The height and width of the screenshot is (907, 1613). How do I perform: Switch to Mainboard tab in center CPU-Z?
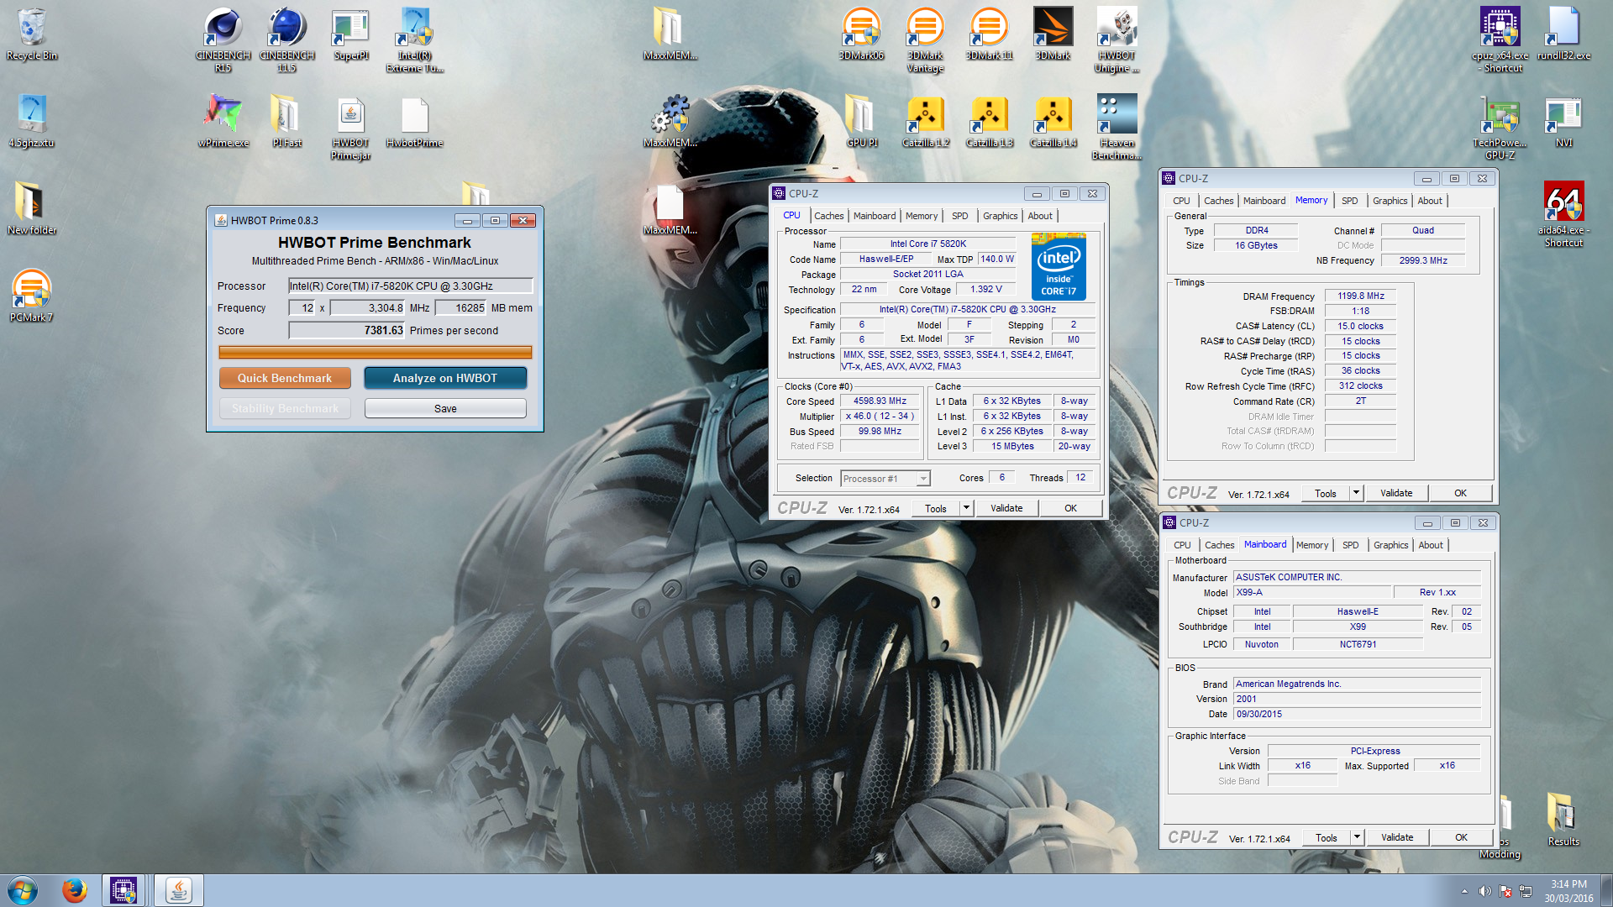(875, 216)
